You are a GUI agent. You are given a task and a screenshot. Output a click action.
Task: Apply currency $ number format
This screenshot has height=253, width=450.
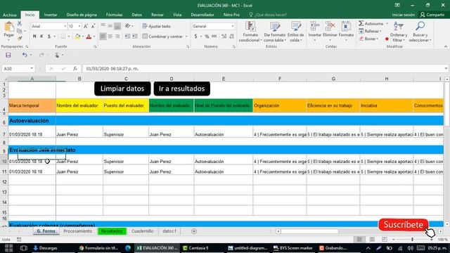pyautogui.click(x=195, y=37)
